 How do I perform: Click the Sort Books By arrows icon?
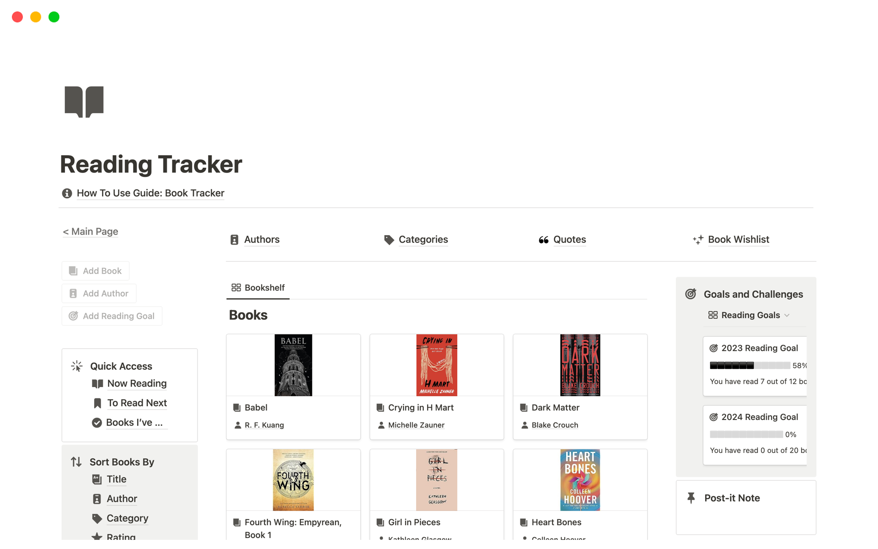[76, 462]
